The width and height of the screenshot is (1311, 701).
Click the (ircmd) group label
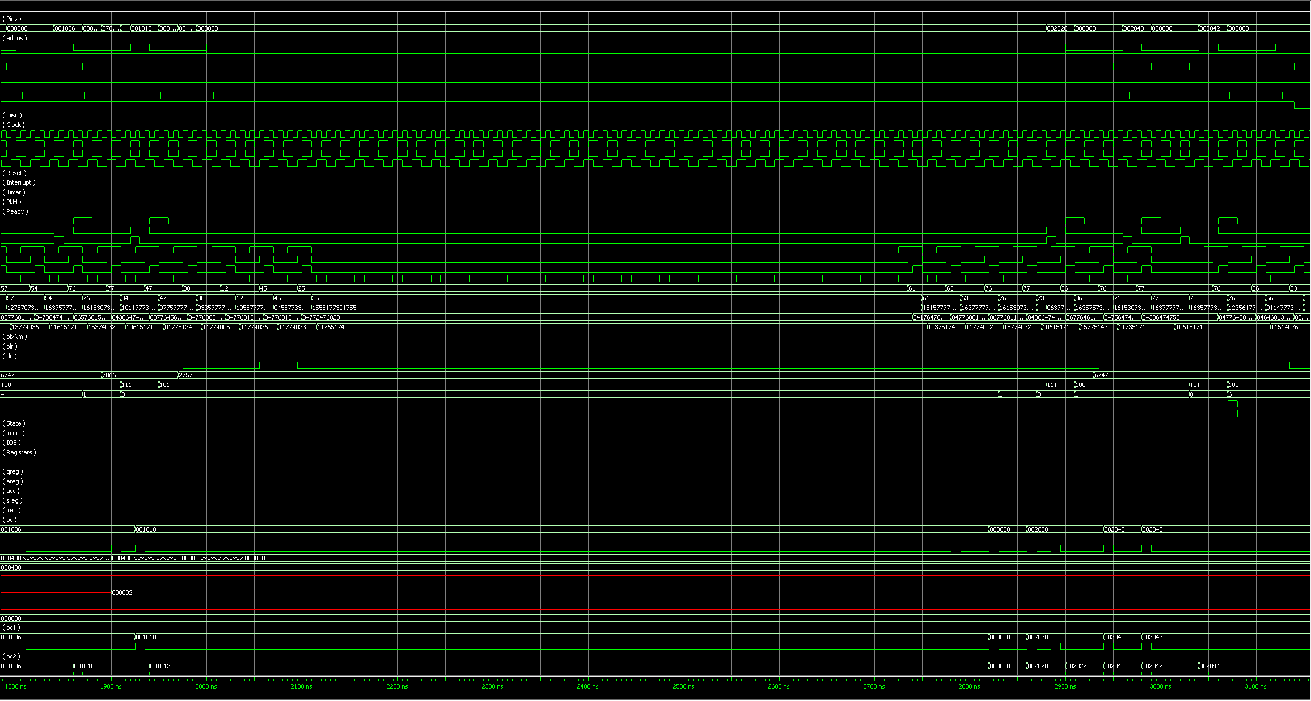coord(14,433)
